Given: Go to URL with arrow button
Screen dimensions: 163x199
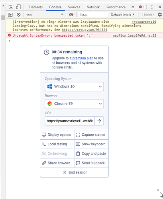Looking at the screenshot, I should click(x=99, y=121).
